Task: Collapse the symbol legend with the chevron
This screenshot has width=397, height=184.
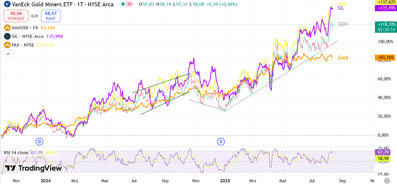Action: coord(8,54)
